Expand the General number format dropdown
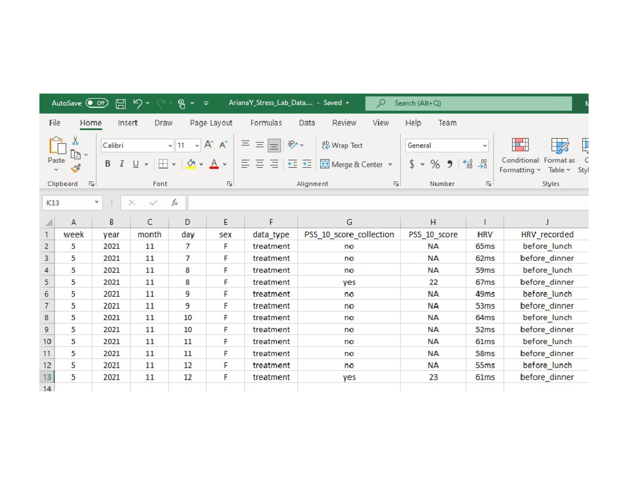Viewport: 628px width, 485px height. (485, 145)
